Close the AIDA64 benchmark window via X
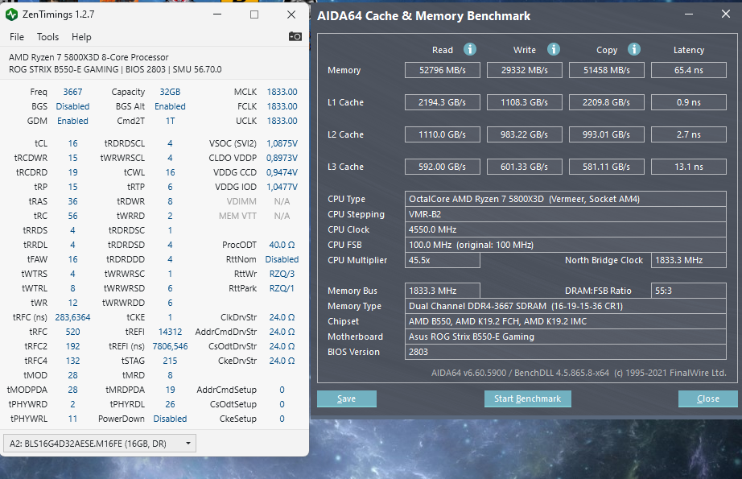 [x=725, y=14]
